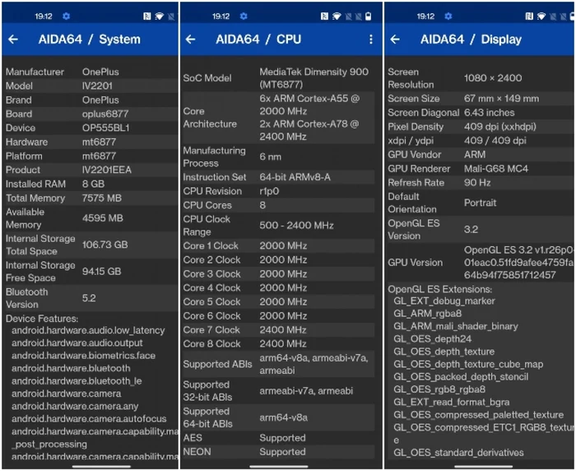Viewport: 576px width, 471px height.
Task: Select the GL_OES_depth24 extension entry
Action: [432, 339]
